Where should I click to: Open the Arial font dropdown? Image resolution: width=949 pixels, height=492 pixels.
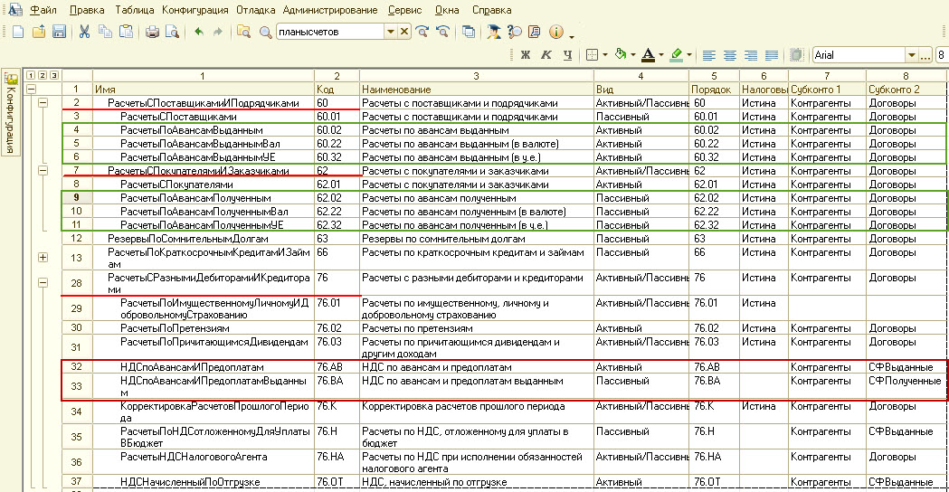912,55
